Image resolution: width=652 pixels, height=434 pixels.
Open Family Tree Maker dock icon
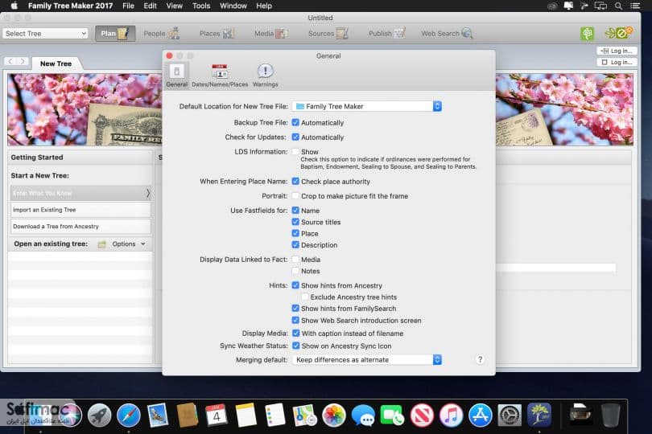[x=539, y=415]
